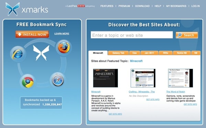Click the topic or web site search field
The width and height of the screenshot is (206, 128).
[131, 35]
